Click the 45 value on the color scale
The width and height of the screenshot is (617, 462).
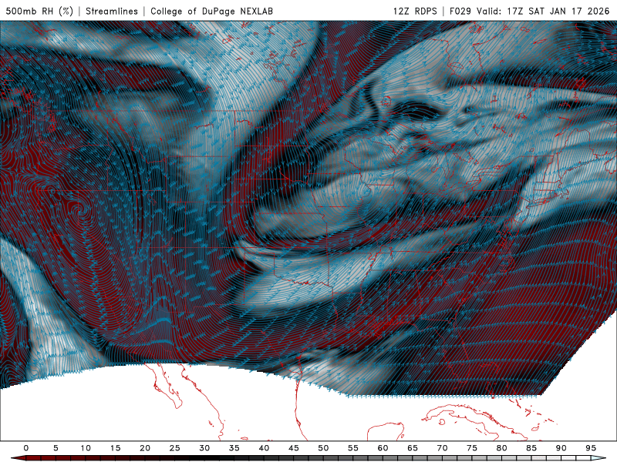click(294, 448)
